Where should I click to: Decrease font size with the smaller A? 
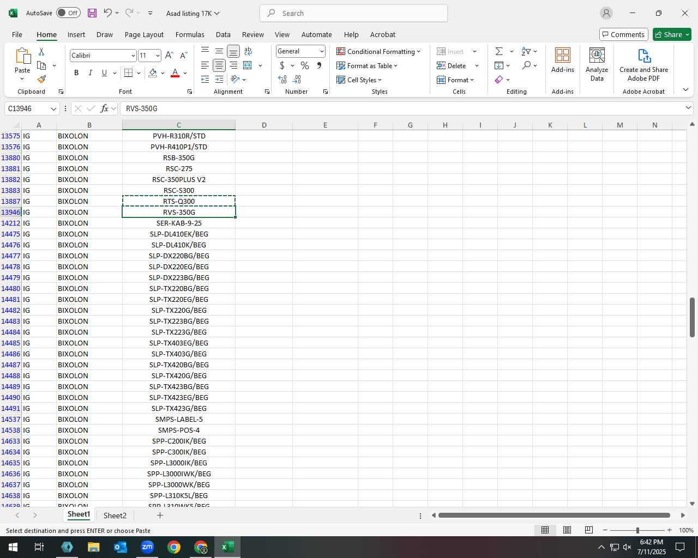[183, 55]
